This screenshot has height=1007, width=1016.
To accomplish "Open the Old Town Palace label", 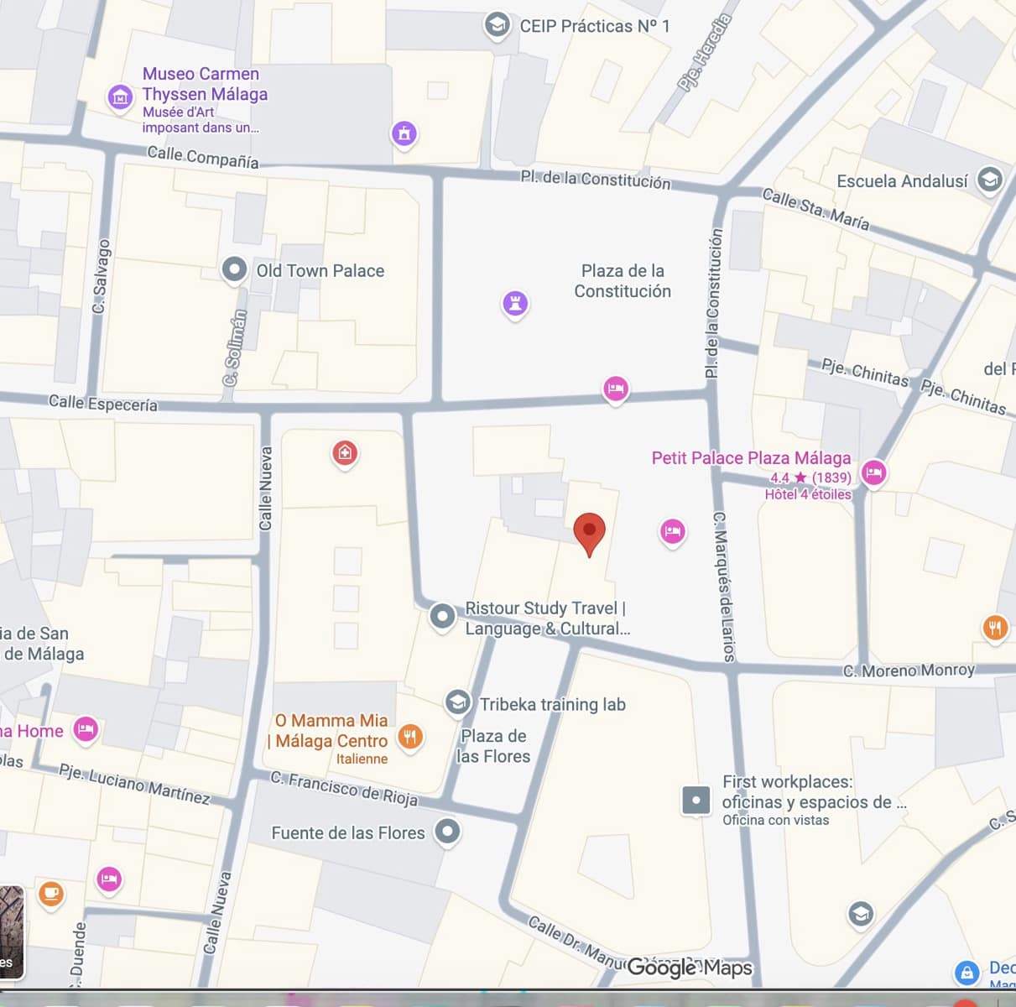I will [x=320, y=270].
